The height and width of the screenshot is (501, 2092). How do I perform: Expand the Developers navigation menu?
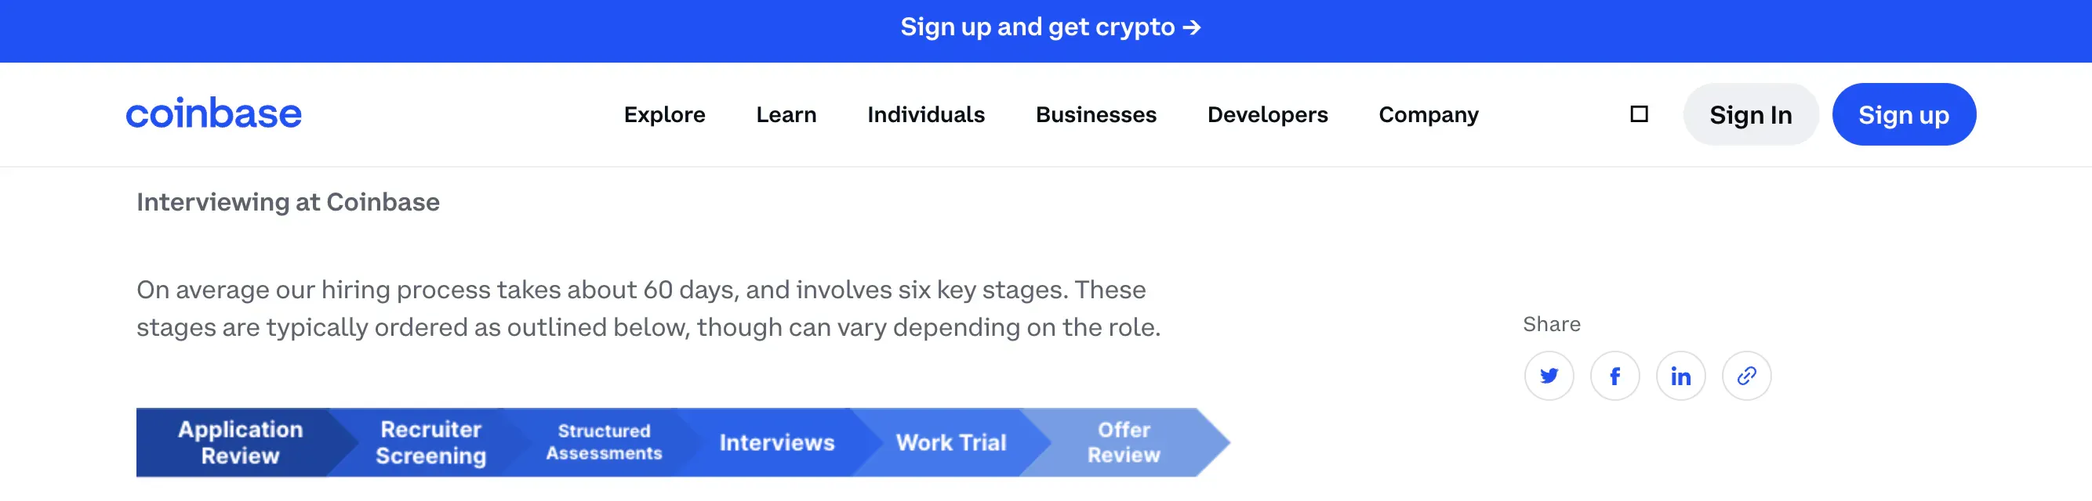(1267, 114)
